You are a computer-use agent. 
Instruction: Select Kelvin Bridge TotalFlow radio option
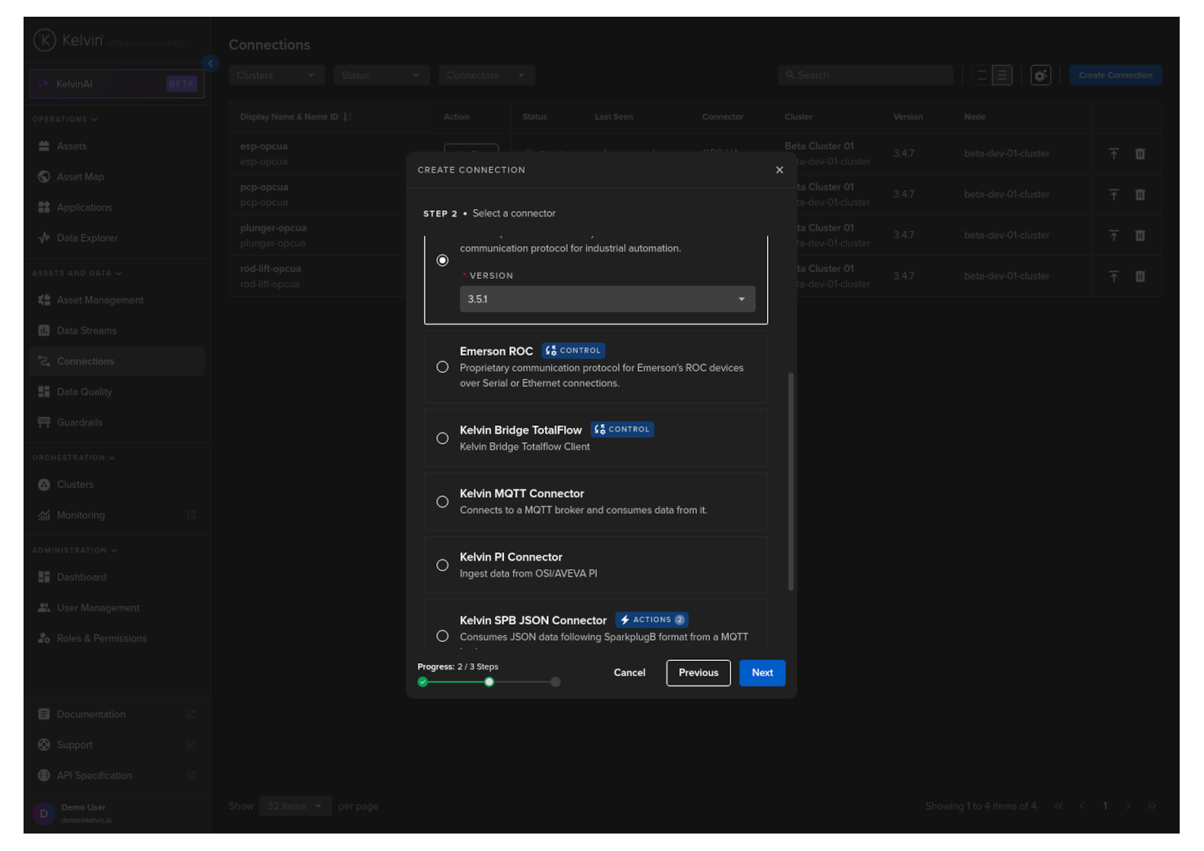coord(442,438)
